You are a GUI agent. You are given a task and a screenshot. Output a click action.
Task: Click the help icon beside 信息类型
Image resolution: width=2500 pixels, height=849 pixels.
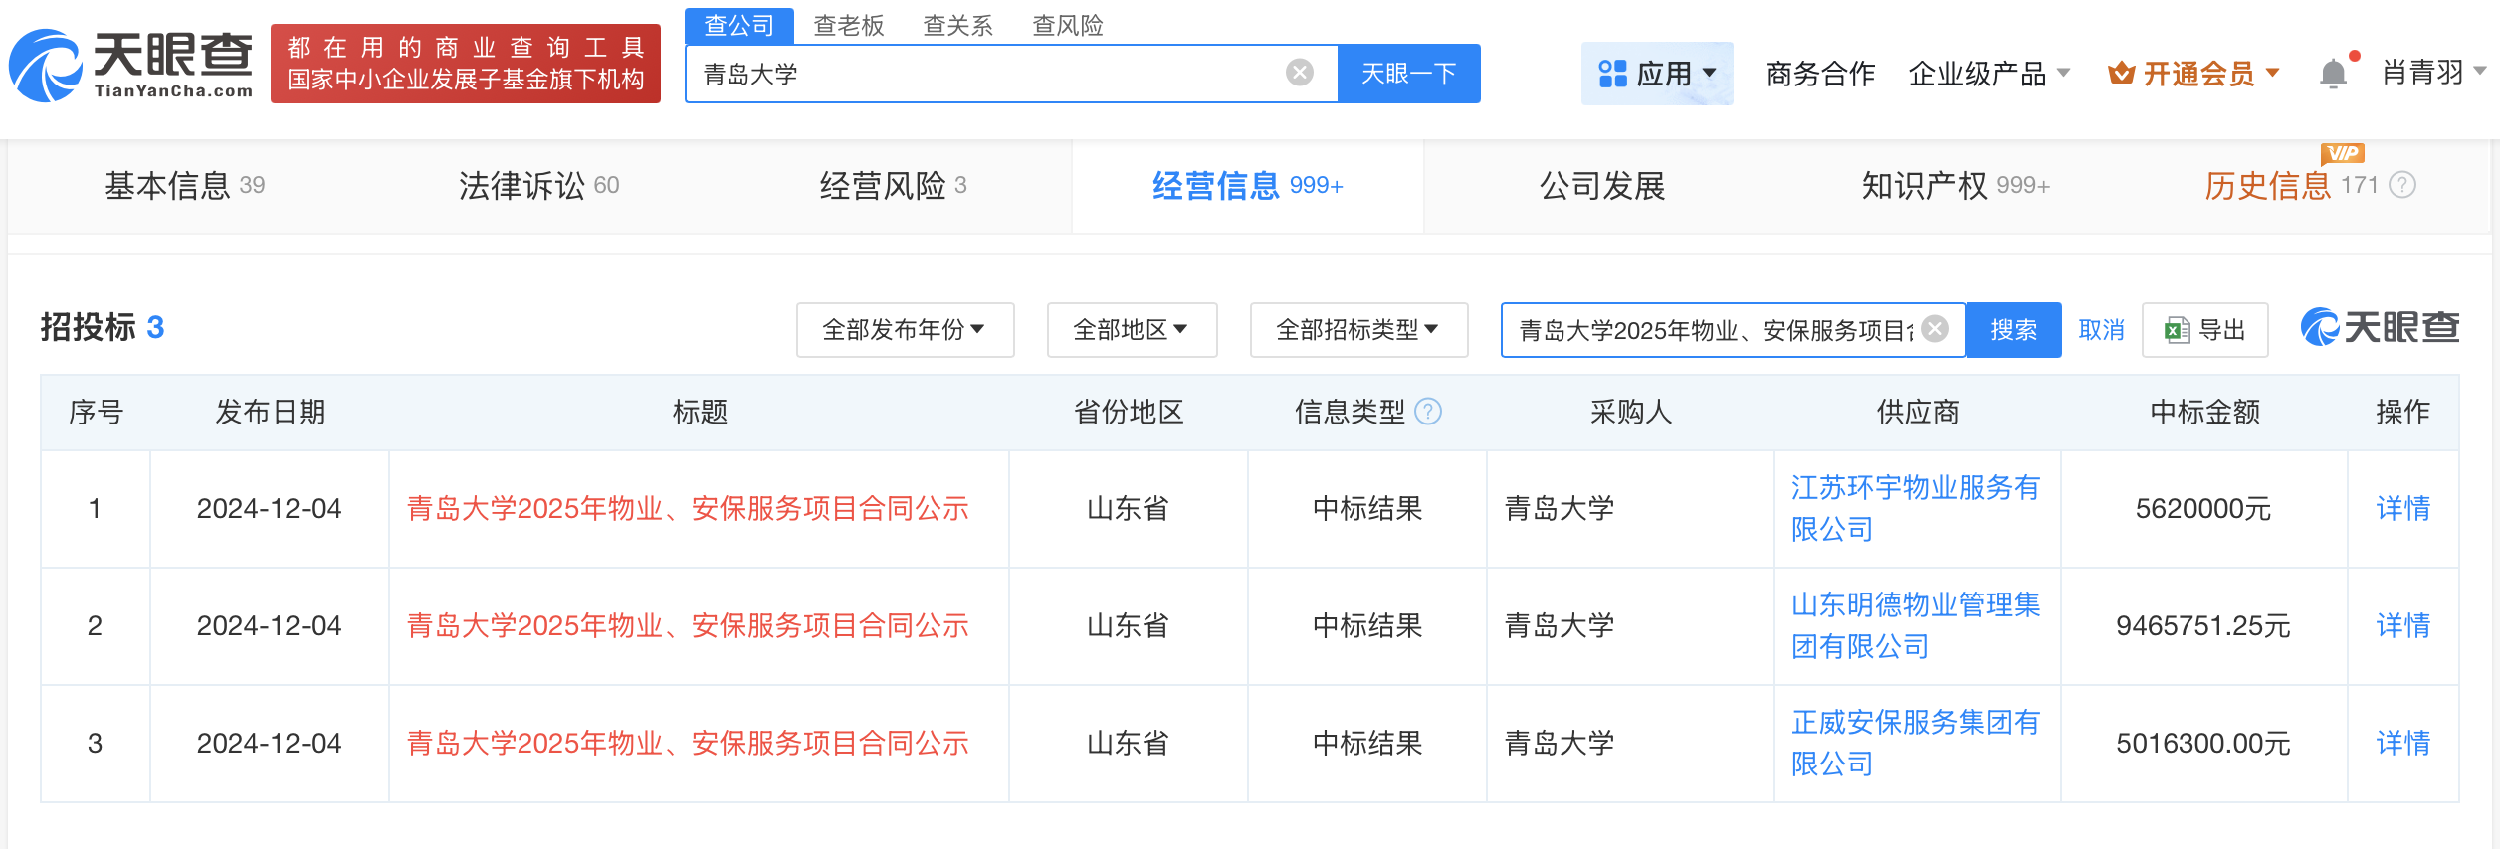(1428, 412)
